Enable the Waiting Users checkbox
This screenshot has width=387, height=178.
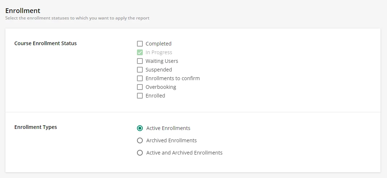point(140,61)
